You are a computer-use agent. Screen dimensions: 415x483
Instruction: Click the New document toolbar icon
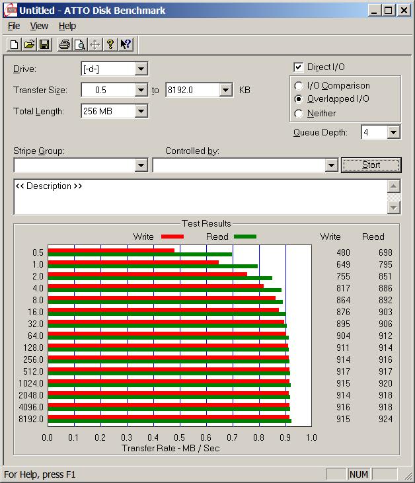click(x=14, y=44)
